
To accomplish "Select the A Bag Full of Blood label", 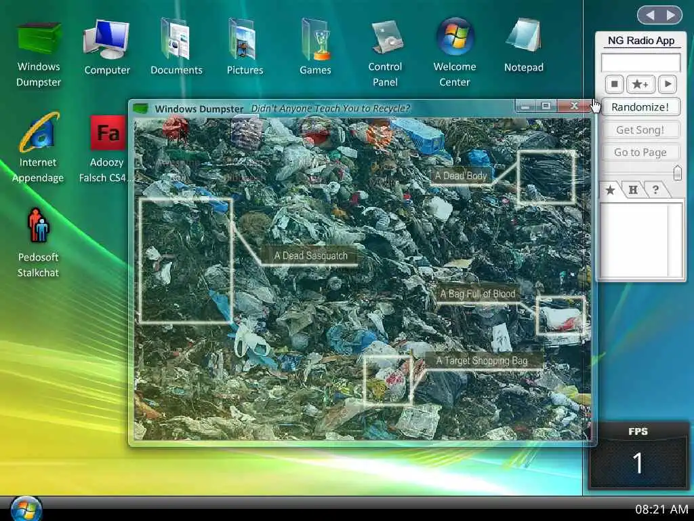I will tap(478, 294).
